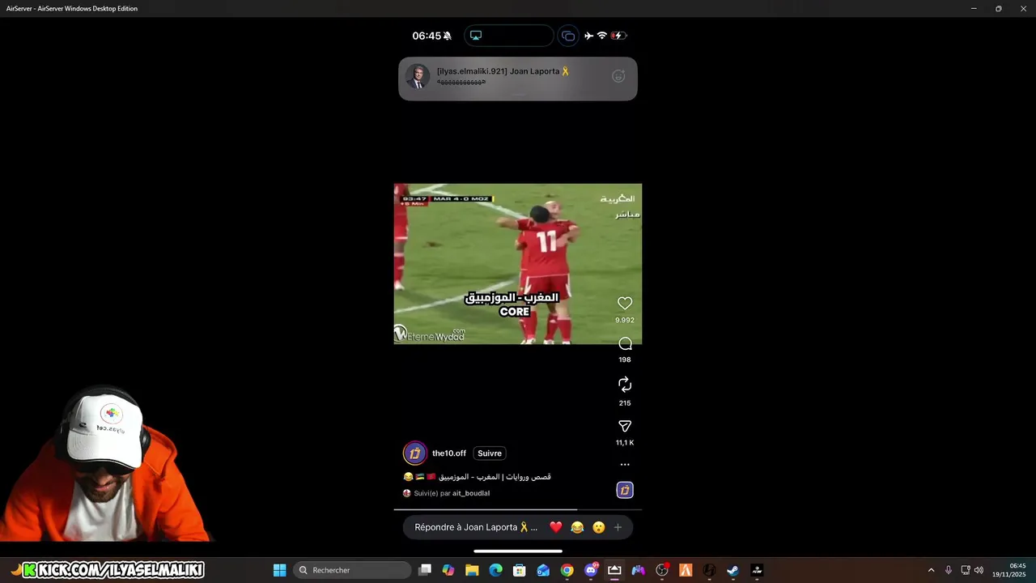Tap the screen mirroring pill in status bar
1036x583 pixels.
(x=509, y=36)
